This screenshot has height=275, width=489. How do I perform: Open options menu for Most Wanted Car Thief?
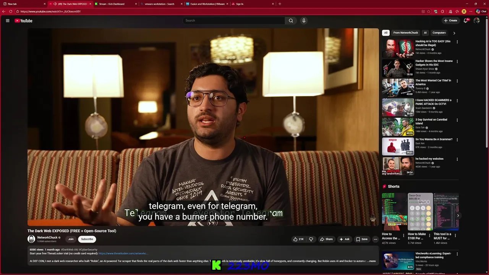pos(457,81)
